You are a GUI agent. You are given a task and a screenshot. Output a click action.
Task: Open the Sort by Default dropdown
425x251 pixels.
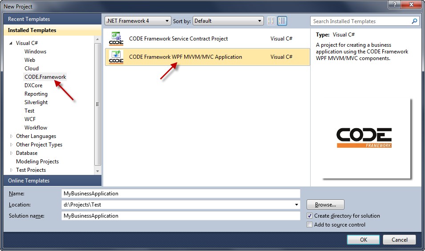pyautogui.click(x=228, y=21)
